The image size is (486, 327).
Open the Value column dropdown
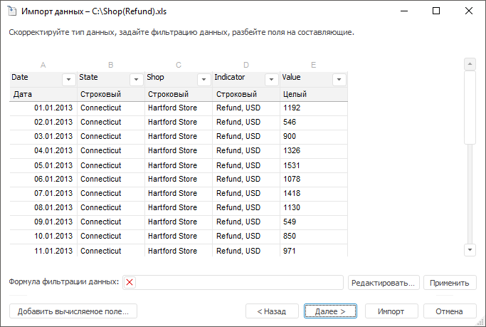pyautogui.click(x=339, y=79)
